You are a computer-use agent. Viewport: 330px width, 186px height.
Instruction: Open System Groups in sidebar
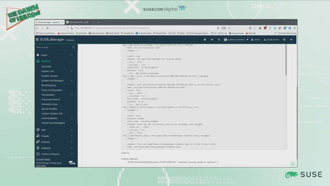pos(49,76)
